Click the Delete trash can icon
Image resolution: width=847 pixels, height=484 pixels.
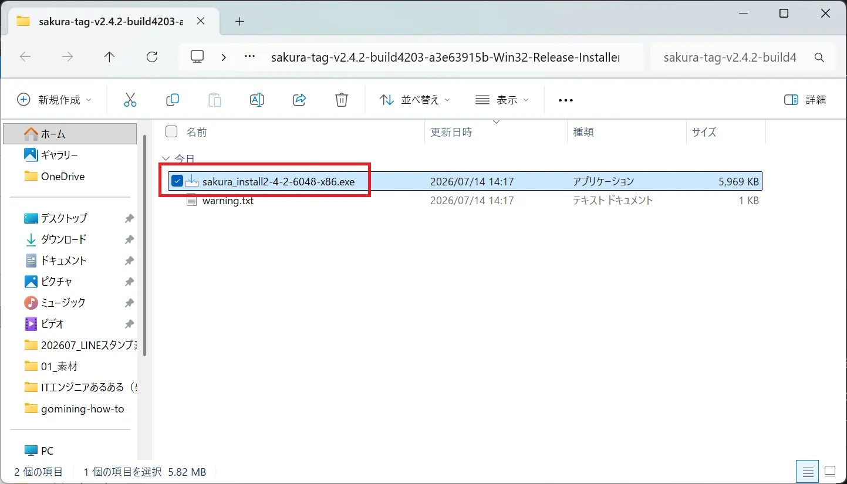pyautogui.click(x=342, y=100)
